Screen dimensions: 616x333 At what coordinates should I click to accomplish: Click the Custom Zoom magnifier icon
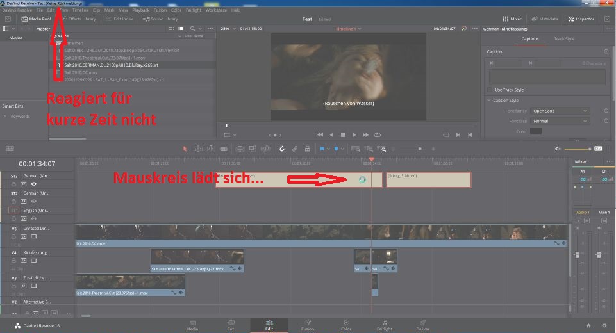[382, 149]
